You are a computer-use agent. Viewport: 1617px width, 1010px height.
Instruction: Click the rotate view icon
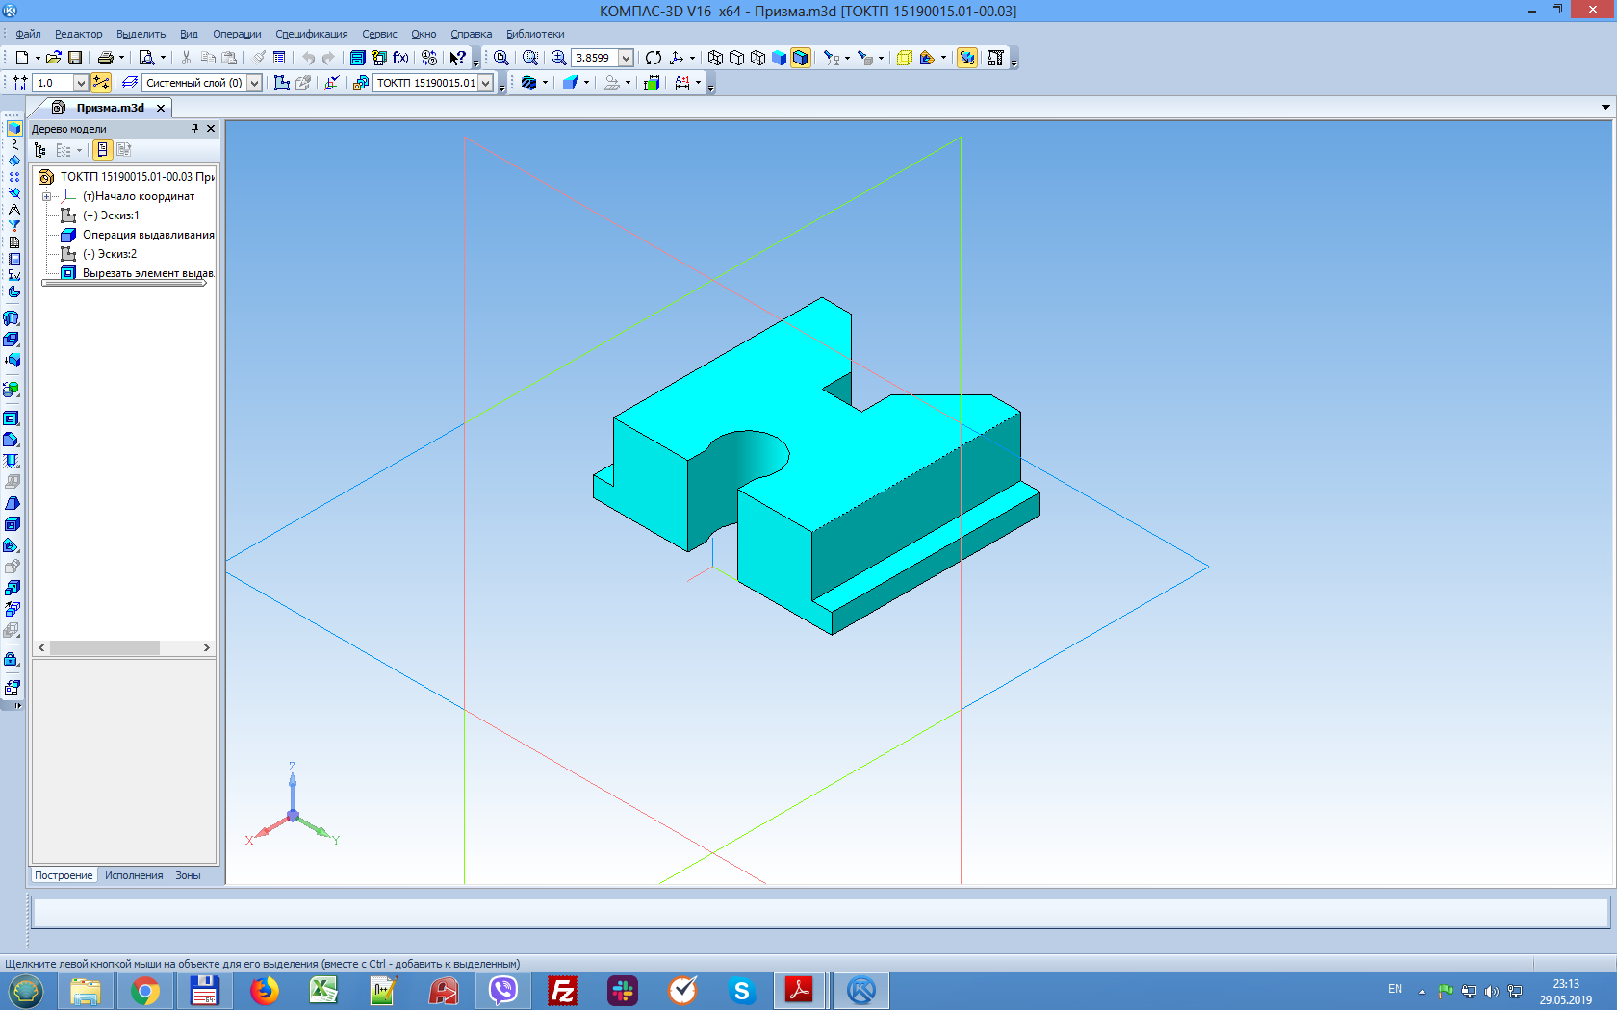click(x=654, y=58)
